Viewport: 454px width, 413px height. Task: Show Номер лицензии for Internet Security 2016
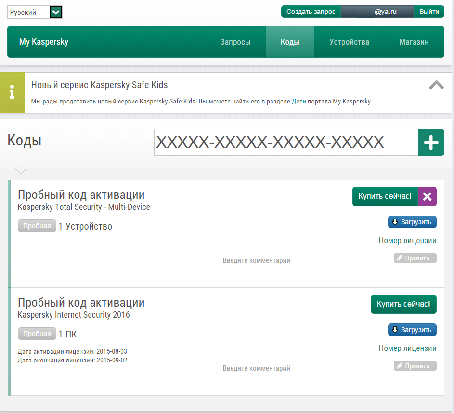407,348
